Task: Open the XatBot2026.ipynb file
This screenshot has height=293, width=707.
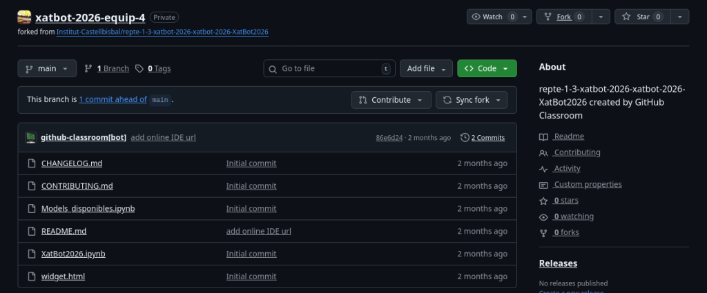Action: [x=73, y=254]
